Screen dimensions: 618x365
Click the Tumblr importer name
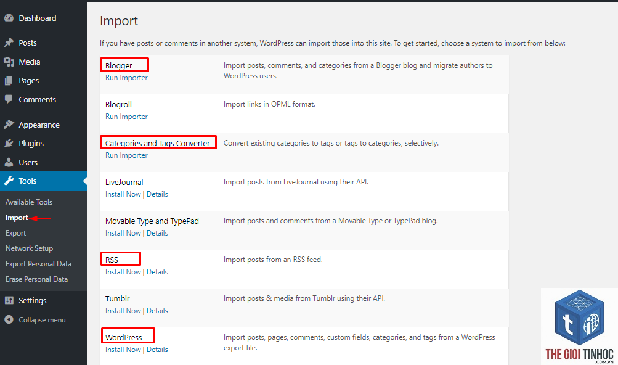pyautogui.click(x=118, y=298)
